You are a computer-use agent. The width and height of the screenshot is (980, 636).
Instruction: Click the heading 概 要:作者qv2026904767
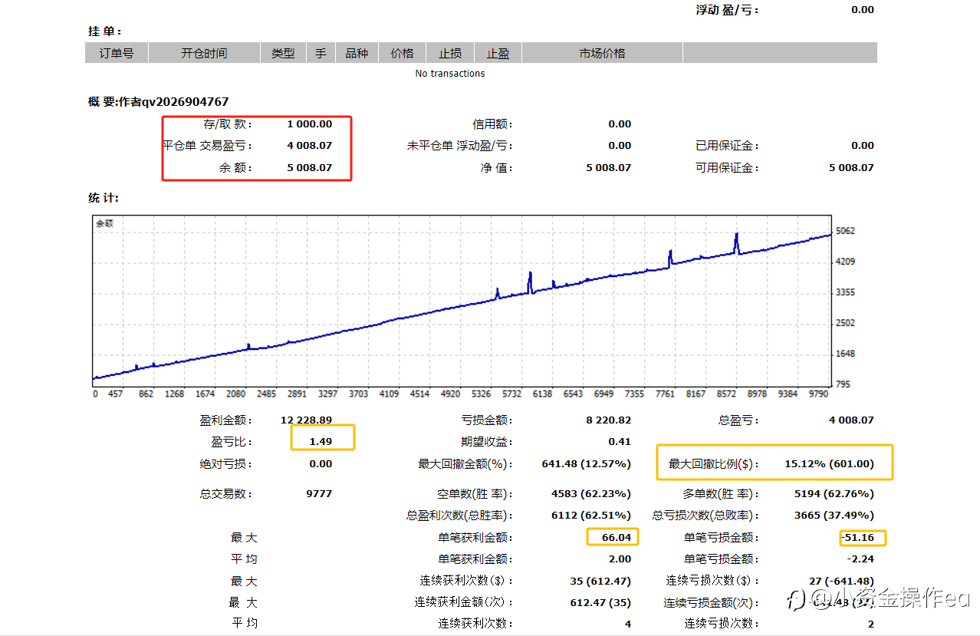point(158,102)
